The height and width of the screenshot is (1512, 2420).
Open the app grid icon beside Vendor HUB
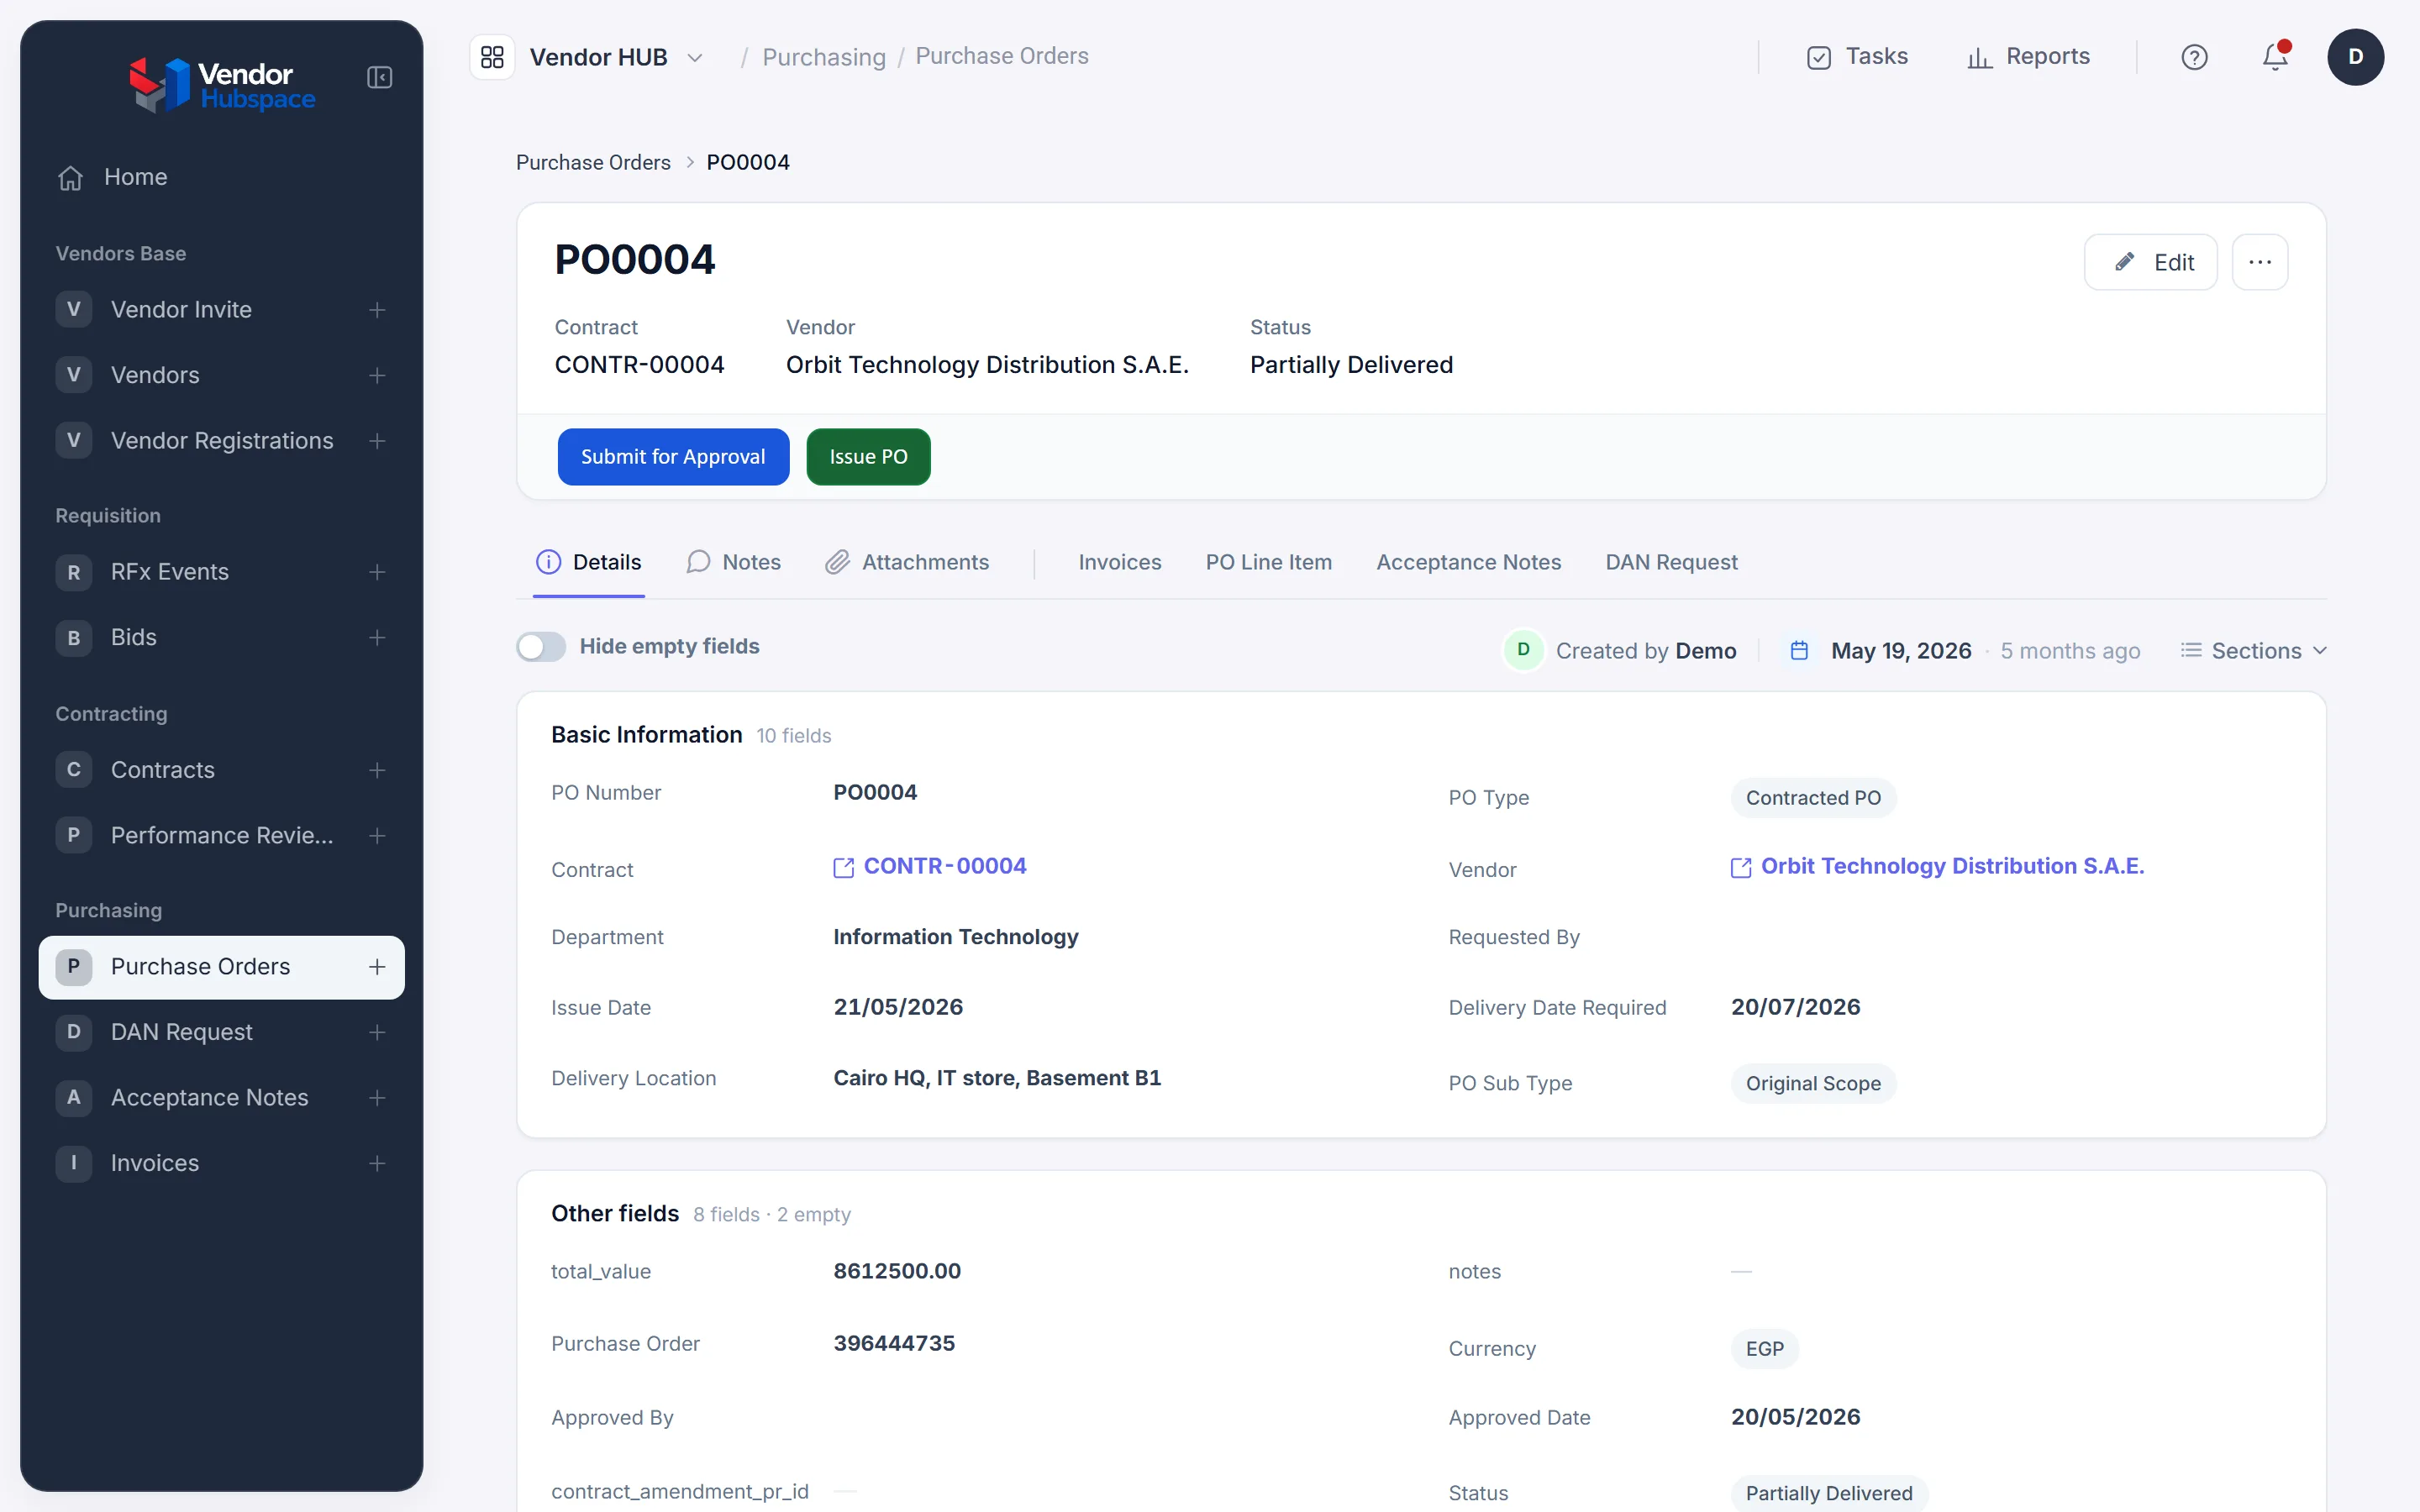point(492,57)
